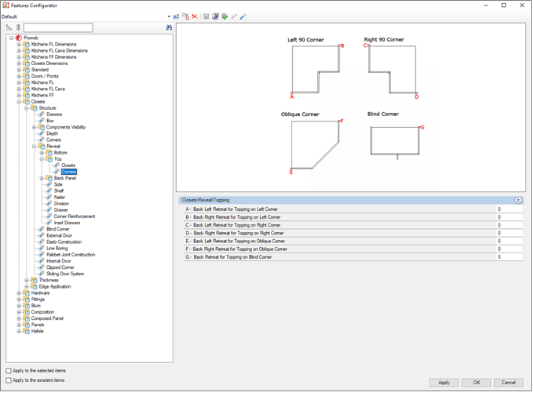
Task: Click the Drawers item wrench icon
Action: [x=42, y=114]
